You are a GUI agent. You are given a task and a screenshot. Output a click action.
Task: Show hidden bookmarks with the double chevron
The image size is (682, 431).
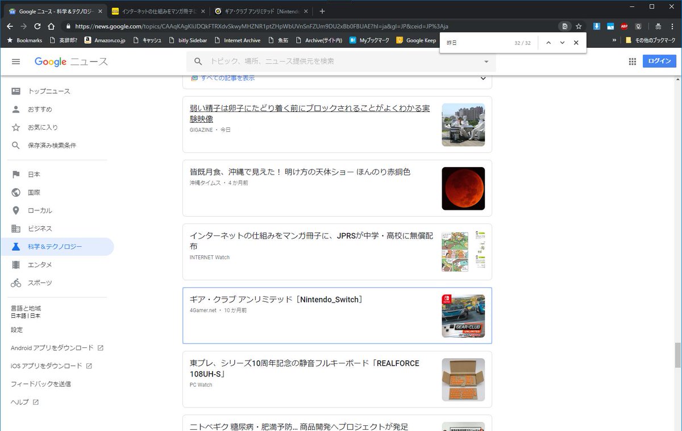[x=614, y=40]
